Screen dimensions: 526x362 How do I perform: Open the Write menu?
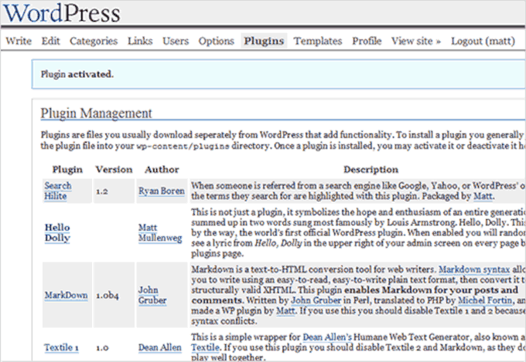[19, 41]
